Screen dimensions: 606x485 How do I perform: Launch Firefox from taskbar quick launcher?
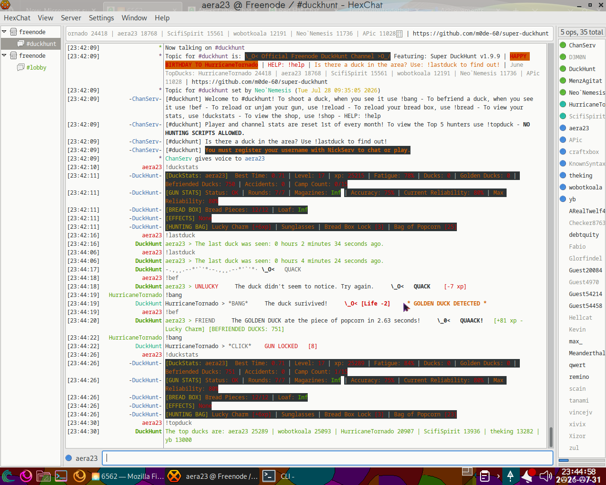pos(79,476)
